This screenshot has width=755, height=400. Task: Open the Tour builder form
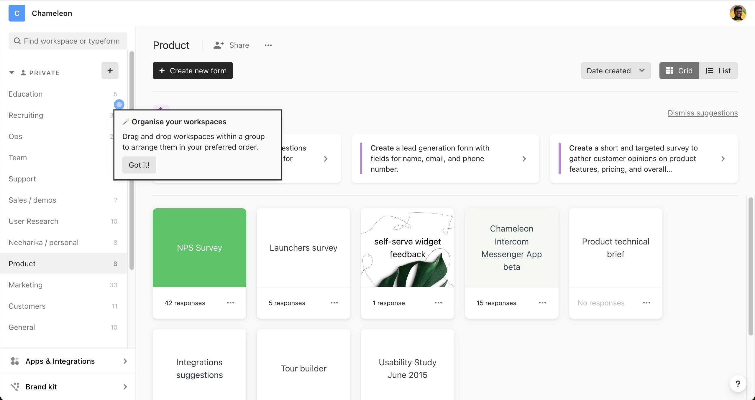[303, 365]
